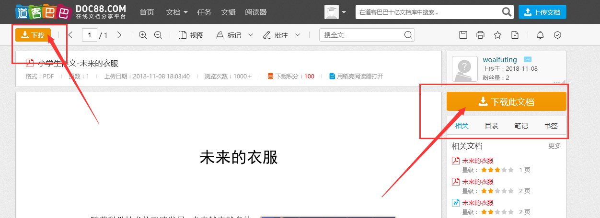Open user avatar account dropdown
This screenshot has width=600, height=218.
coord(335,12)
